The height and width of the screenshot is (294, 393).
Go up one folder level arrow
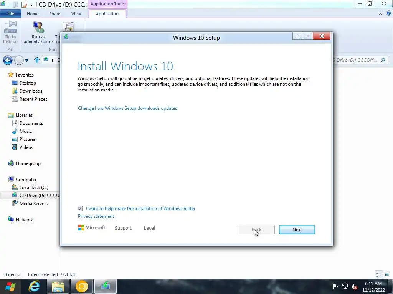[x=37, y=60]
